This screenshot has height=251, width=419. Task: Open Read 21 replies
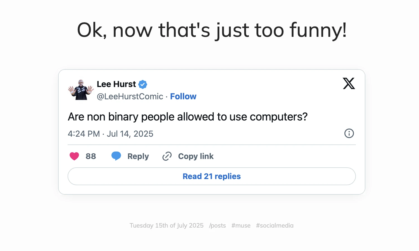211,176
